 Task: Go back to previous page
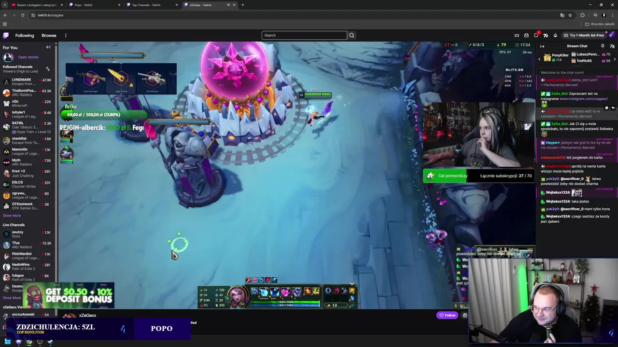click(5, 15)
